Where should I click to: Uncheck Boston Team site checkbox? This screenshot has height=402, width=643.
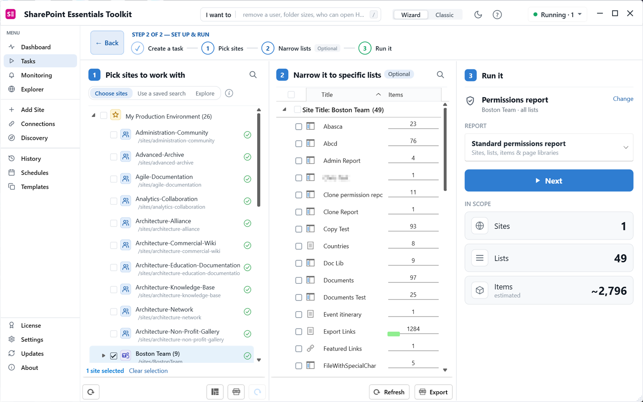tap(114, 356)
